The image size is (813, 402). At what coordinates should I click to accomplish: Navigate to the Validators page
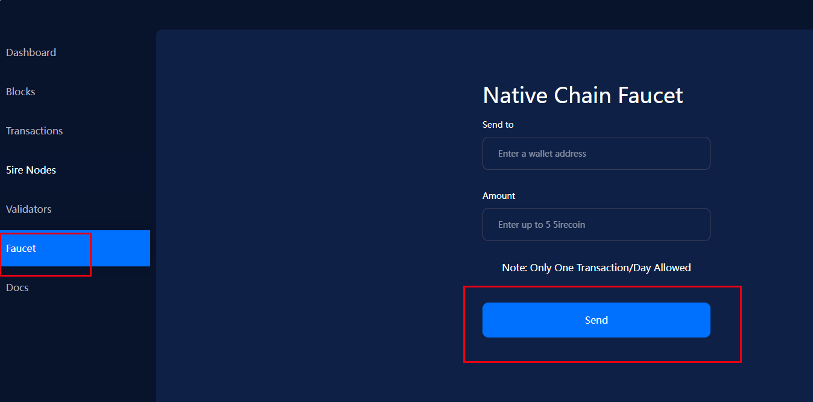pyautogui.click(x=28, y=209)
